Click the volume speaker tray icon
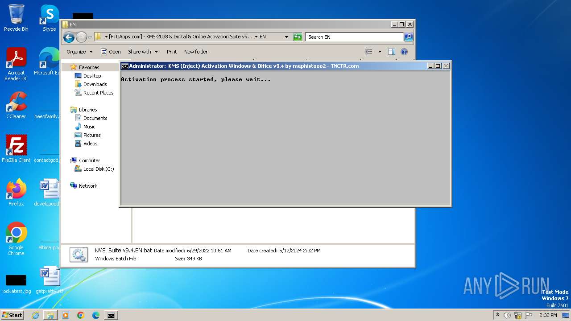This screenshot has height=321, width=571. point(507,315)
